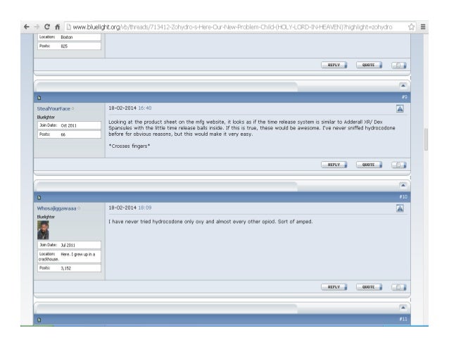The image size is (449, 347).
Task: Reload the page with the refresh icon
Action: pos(47,27)
